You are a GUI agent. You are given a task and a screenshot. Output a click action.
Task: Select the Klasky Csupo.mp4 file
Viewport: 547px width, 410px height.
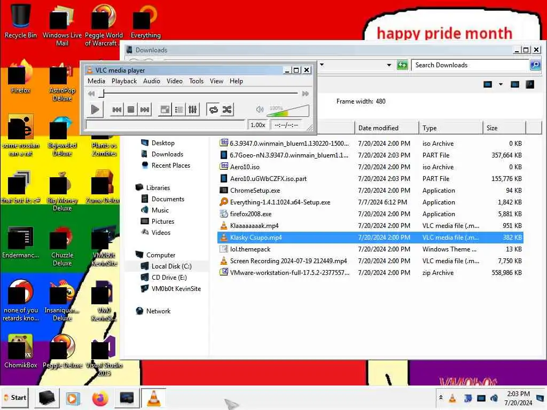(x=371, y=238)
